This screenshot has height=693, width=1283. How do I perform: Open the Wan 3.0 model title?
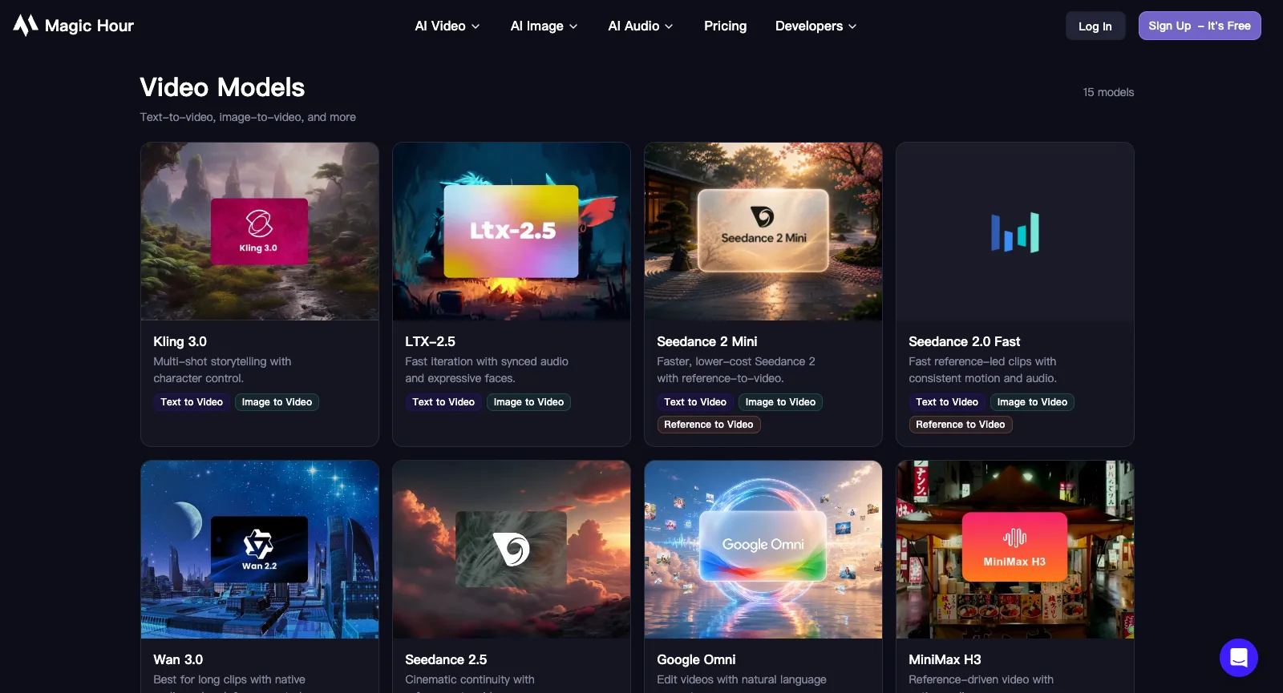pyautogui.click(x=178, y=659)
